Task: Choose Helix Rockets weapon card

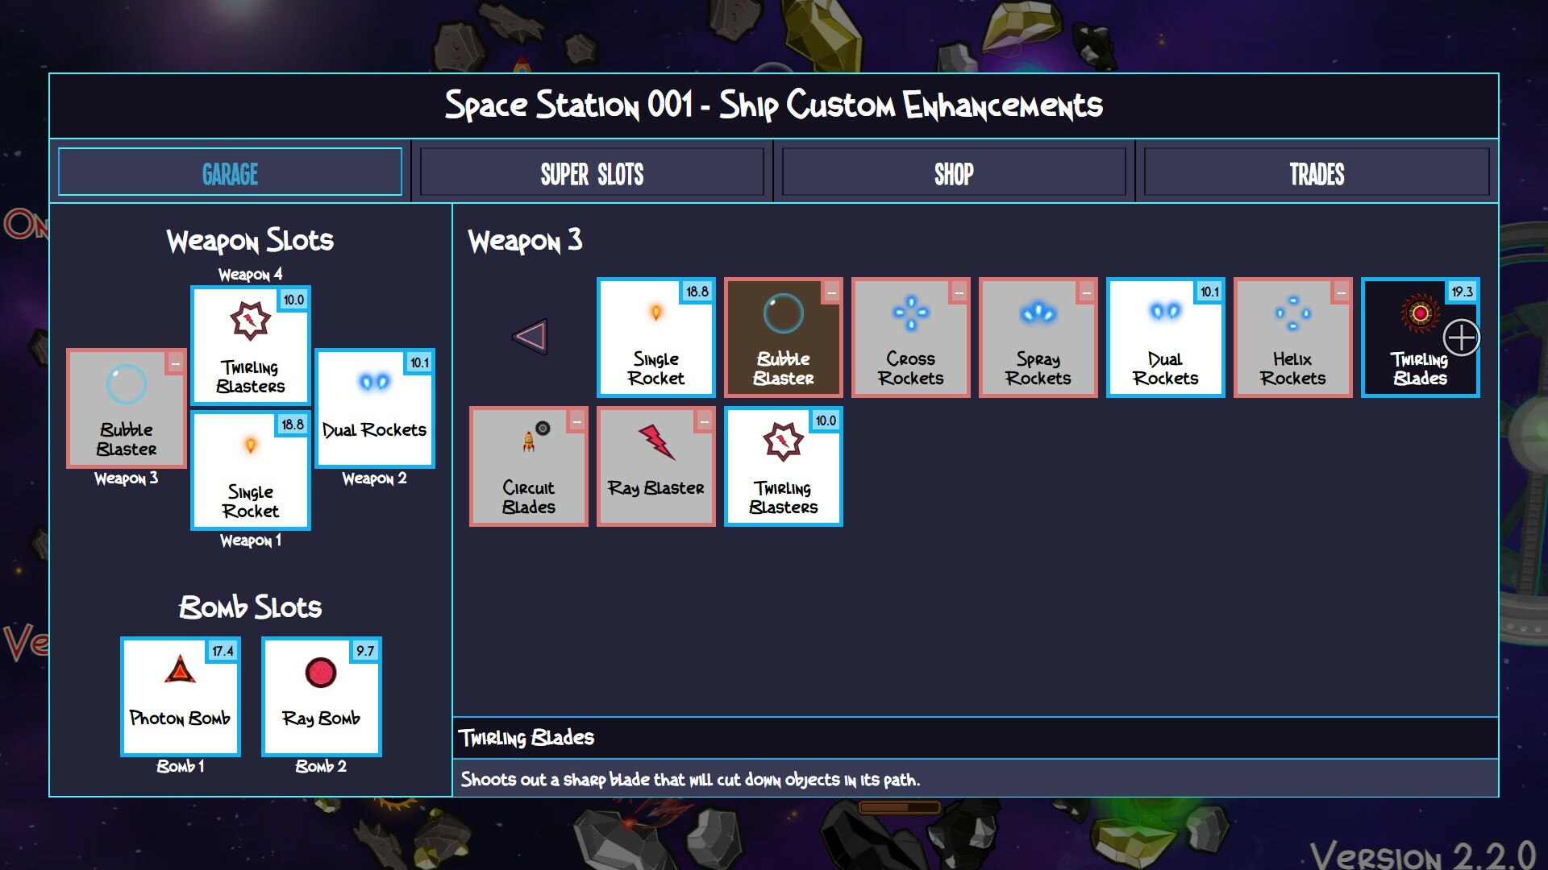Action: [x=1293, y=338]
